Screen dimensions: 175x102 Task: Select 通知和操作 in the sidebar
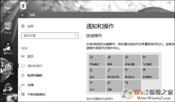32,66
